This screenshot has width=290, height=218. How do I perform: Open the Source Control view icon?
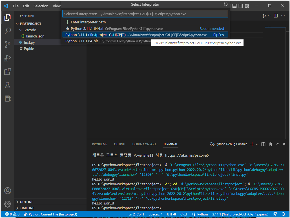click(7, 45)
